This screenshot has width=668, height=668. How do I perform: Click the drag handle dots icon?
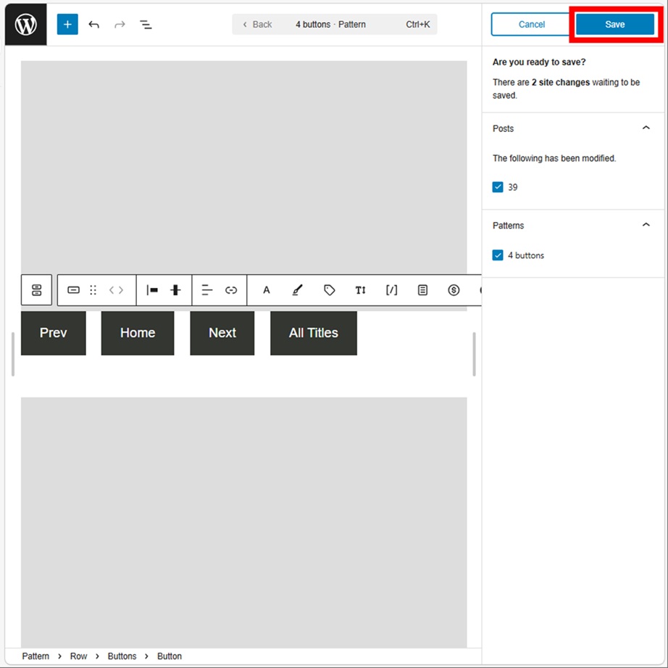click(93, 290)
